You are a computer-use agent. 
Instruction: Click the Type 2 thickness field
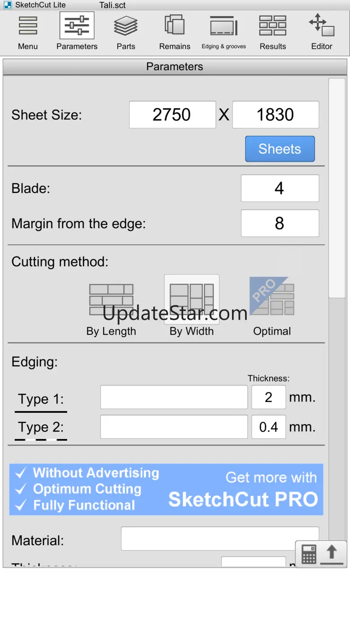tap(268, 427)
